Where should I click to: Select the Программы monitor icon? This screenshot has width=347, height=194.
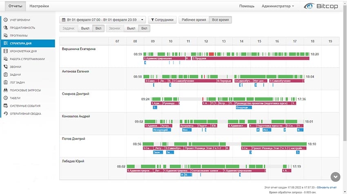[6, 35]
